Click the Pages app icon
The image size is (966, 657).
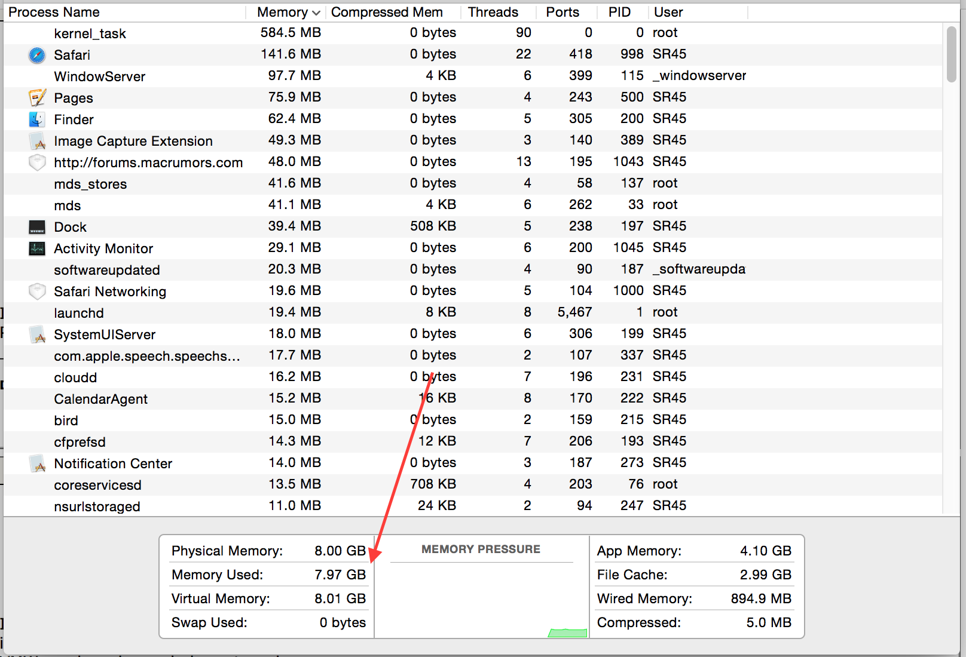[x=37, y=98]
